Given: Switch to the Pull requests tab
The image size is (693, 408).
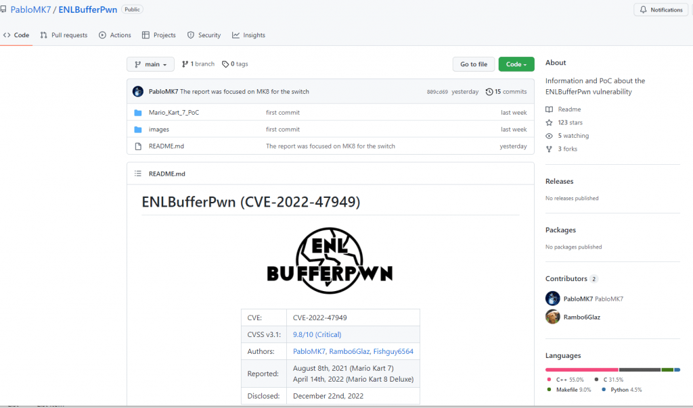Looking at the screenshot, I should click(x=64, y=35).
